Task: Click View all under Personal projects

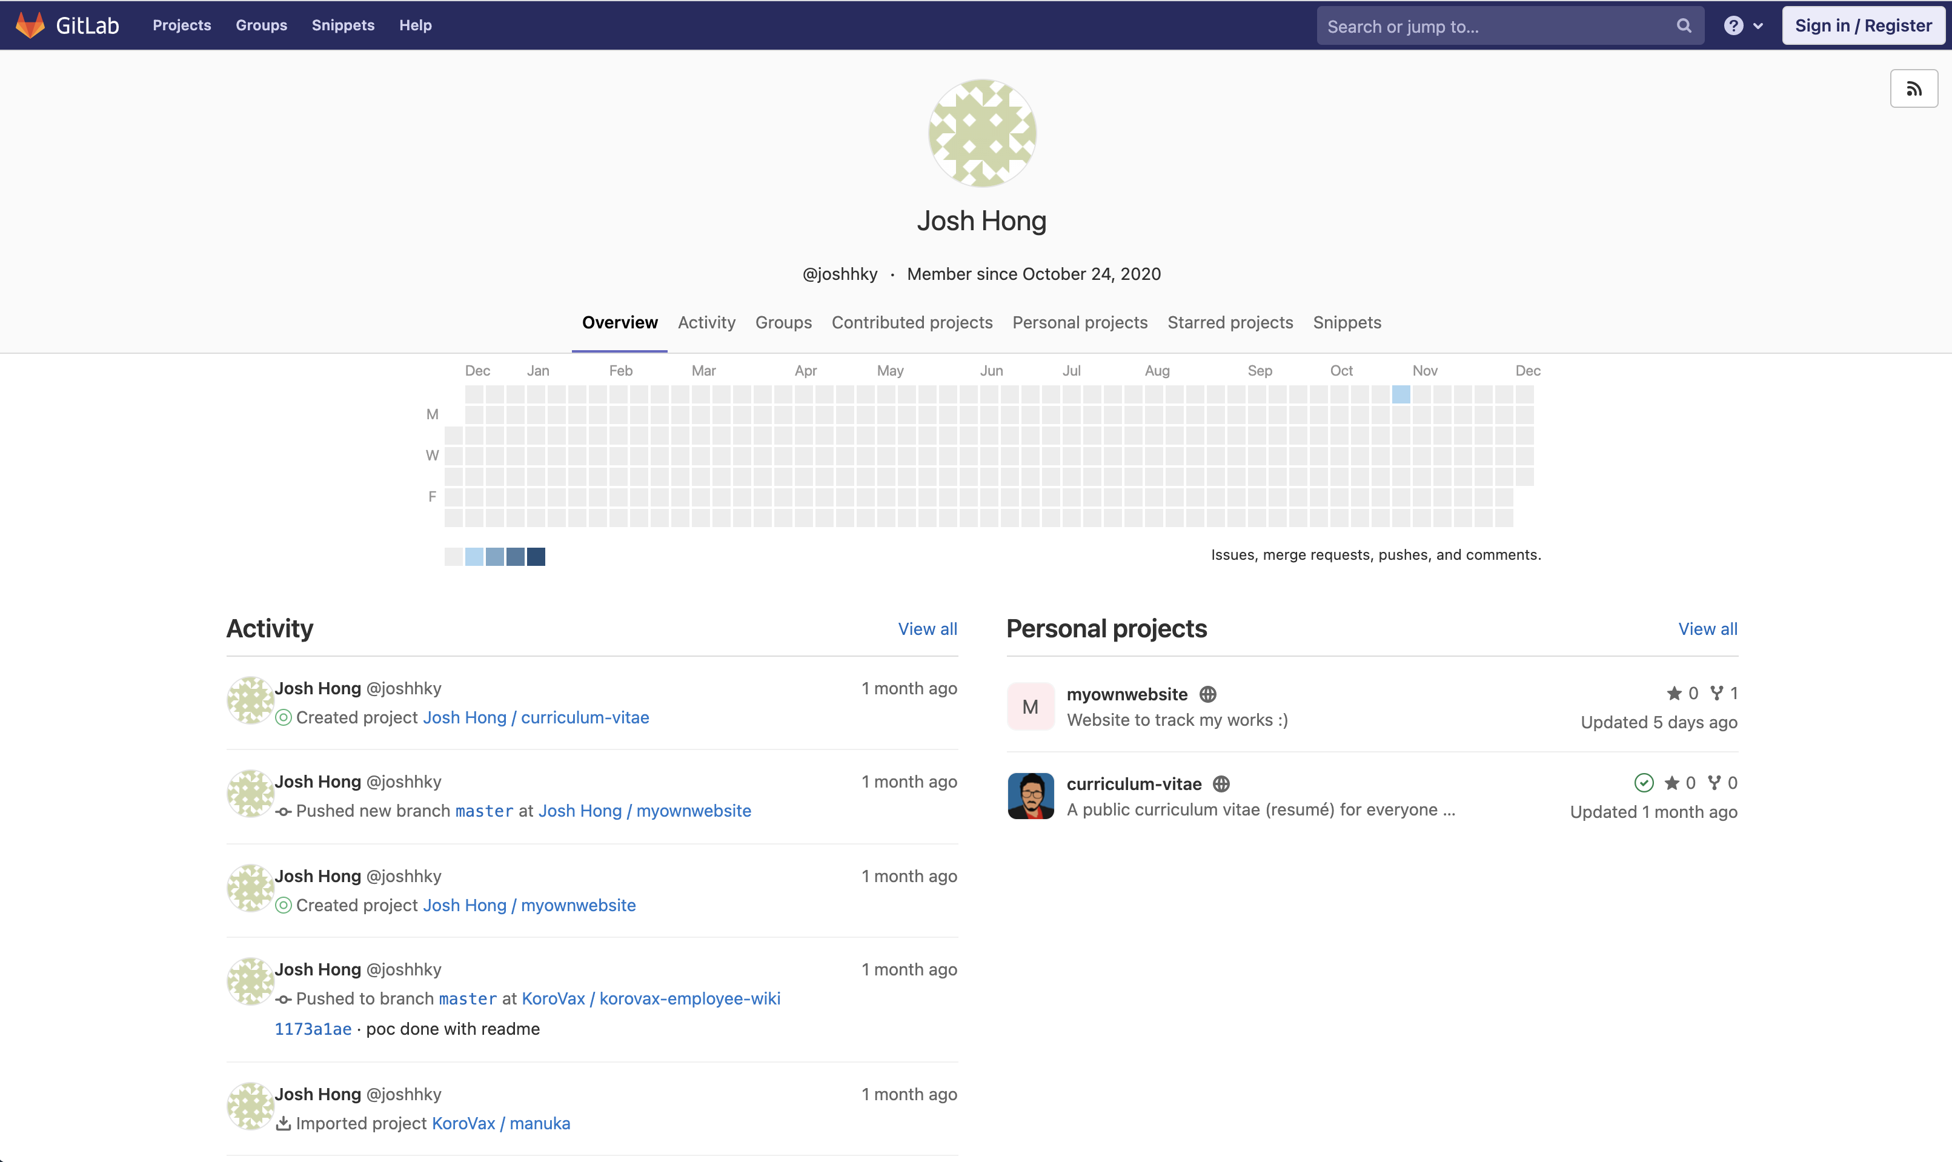Action: (1708, 629)
